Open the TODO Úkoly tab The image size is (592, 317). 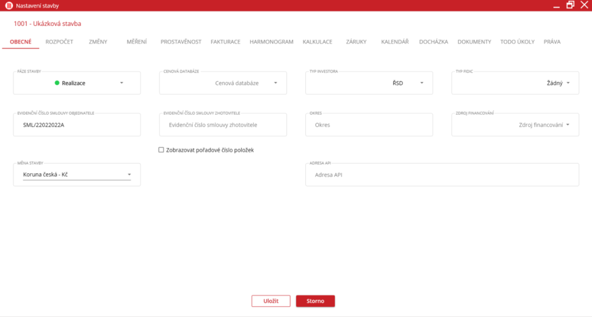pos(517,42)
